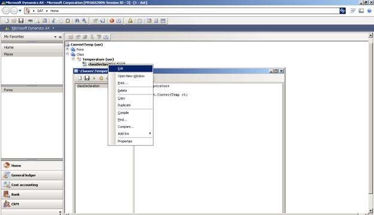Image resolution: width=374 pixels, height=215 pixels.
Task: Open the My Favorites dropdown arrow
Action: [x=55, y=37]
